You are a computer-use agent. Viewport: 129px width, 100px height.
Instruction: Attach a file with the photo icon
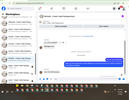click(x=44, y=79)
